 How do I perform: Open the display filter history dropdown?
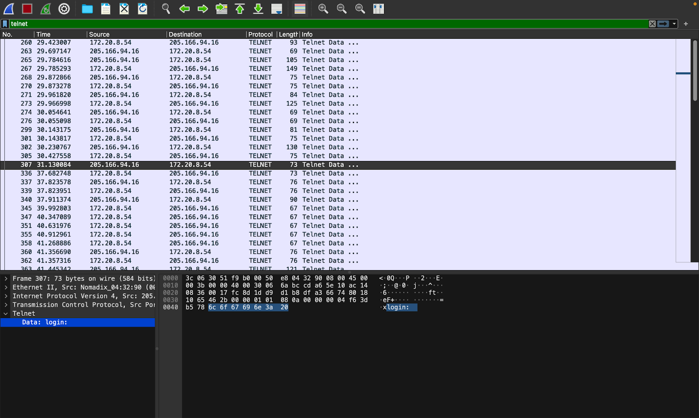click(674, 24)
